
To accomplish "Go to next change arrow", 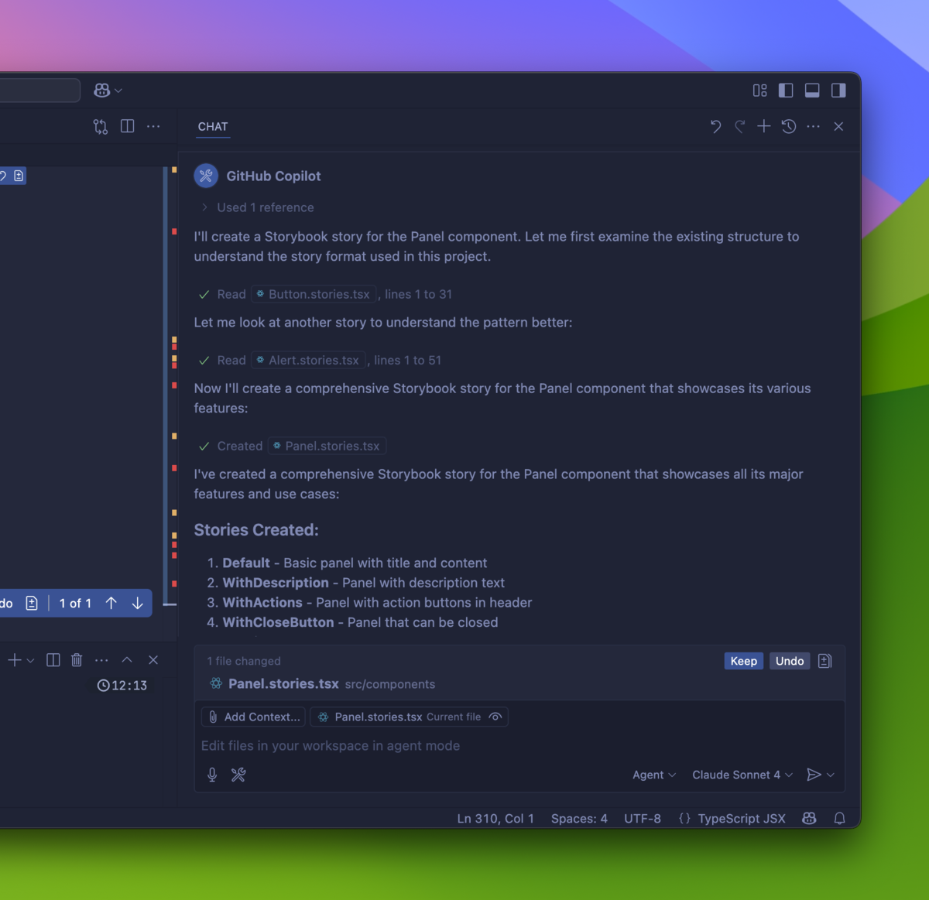I will (137, 603).
